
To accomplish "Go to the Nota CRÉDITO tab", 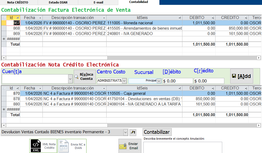I will point(18,2).
